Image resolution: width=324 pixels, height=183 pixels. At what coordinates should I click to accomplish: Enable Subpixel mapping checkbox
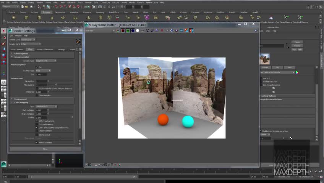(x=37, y=124)
